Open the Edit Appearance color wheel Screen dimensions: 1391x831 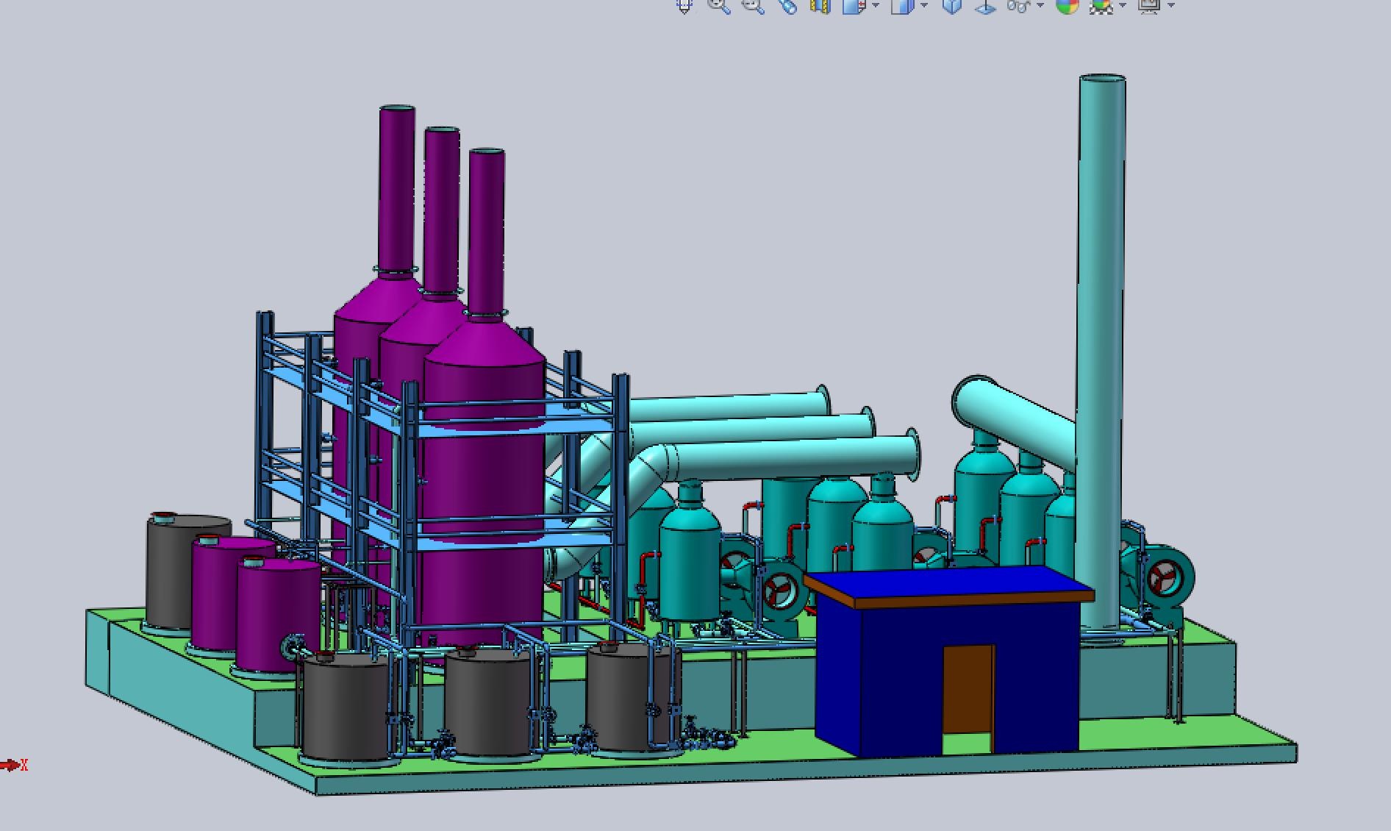[1067, 6]
